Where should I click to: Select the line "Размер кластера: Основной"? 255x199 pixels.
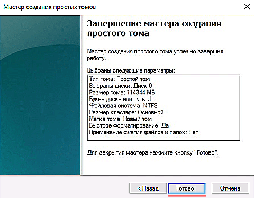(126, 112)
